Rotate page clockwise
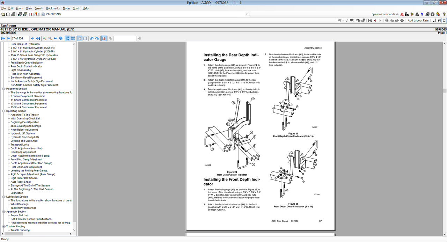 [97, 38]
